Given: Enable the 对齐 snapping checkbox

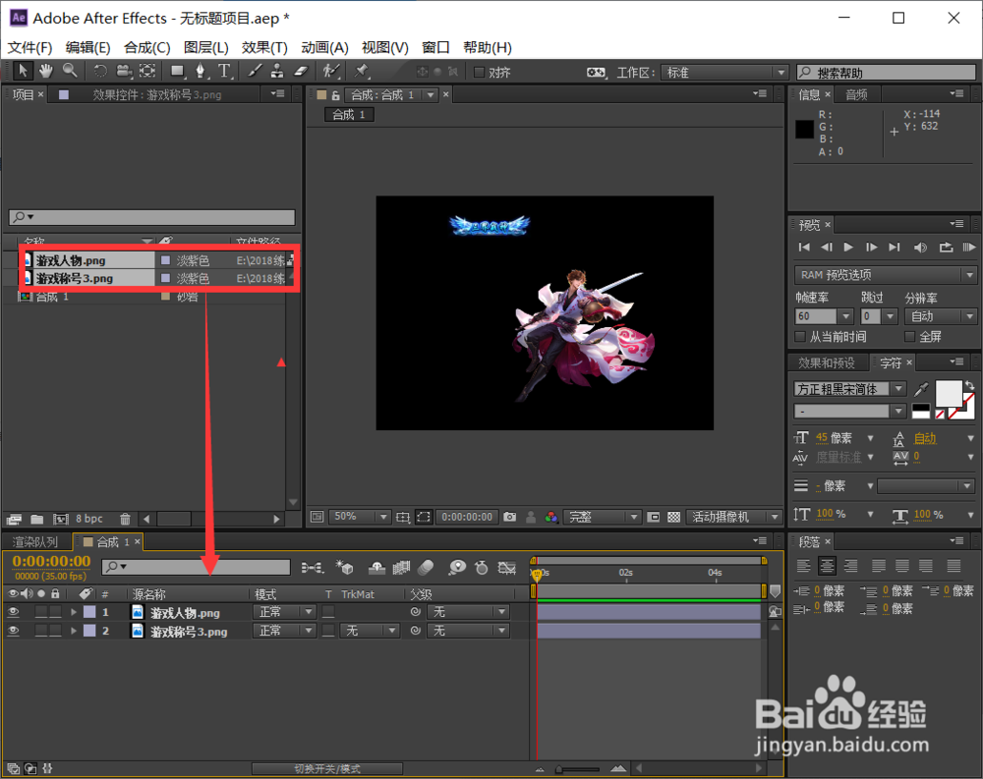Looking at the screenshot, I should pyautogui.click(x=480, y=72).
